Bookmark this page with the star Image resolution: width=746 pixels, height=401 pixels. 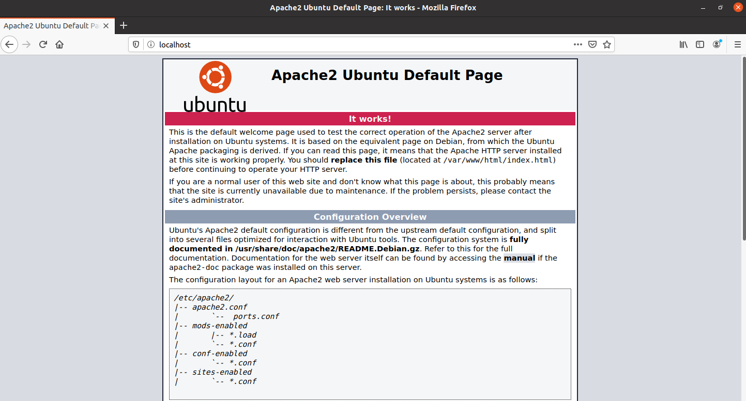607,44
